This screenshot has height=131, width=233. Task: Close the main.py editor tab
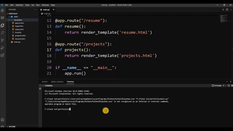coord(54,10)
